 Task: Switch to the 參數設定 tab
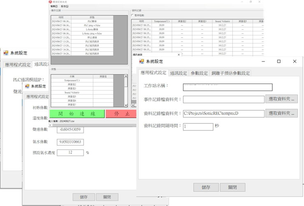(199, 73)
